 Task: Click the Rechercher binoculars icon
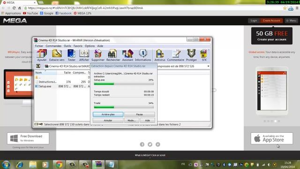[113, 55]
